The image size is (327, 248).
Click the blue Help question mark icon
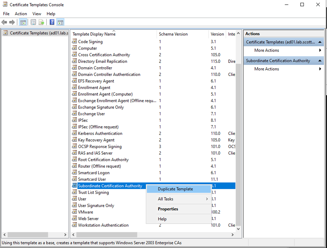click(x=52, y=22)
